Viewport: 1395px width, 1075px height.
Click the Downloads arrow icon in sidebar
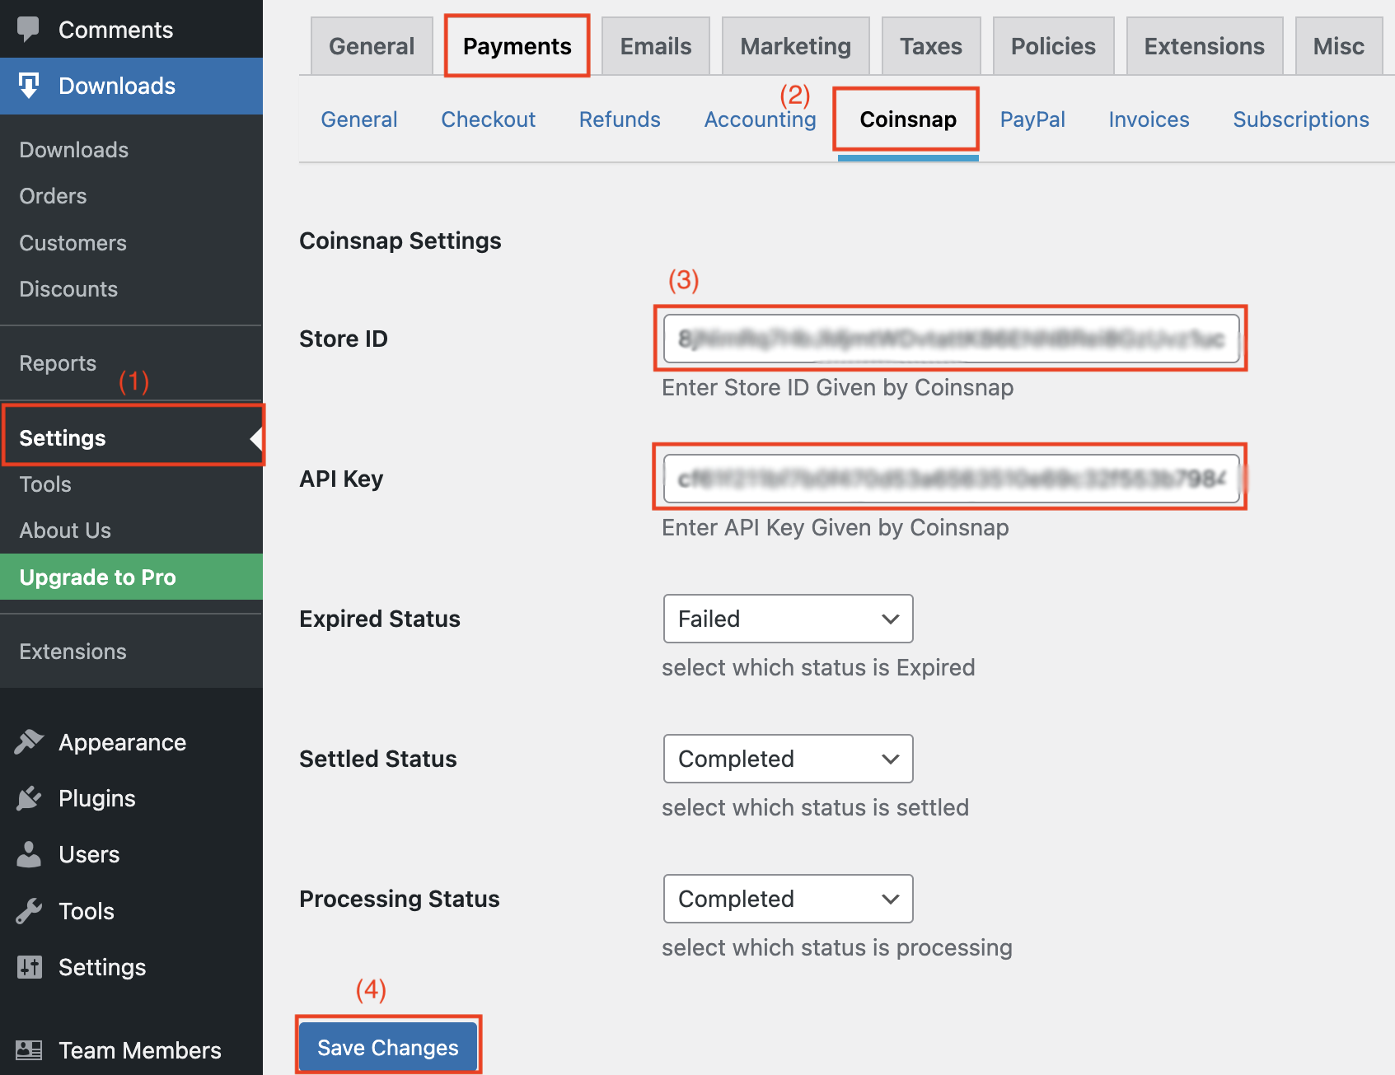point(29,86)
